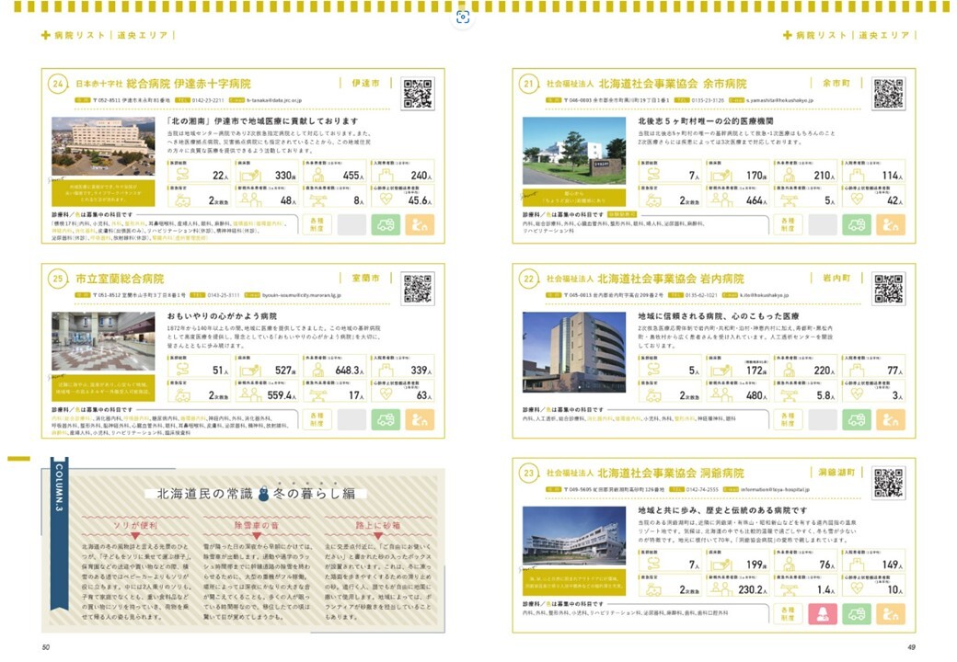Screen dimensions: 957x662
Task: Open the screenshot camera tool at top center
Action: coord(462,17)
